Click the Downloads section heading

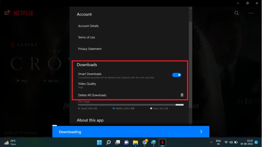pos(87,64)
